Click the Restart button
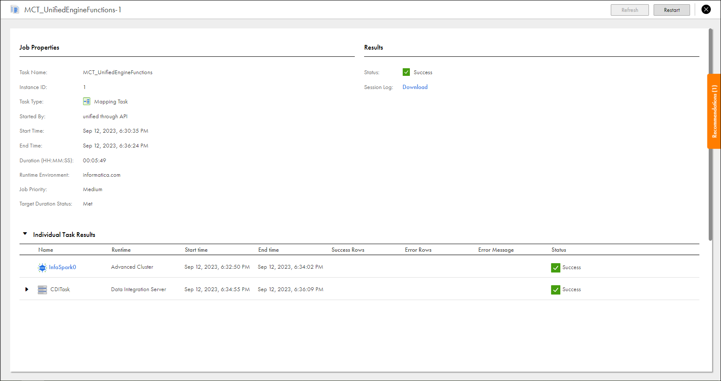The width and height of the screenshot is (721, 381). [x=671, y=10]
